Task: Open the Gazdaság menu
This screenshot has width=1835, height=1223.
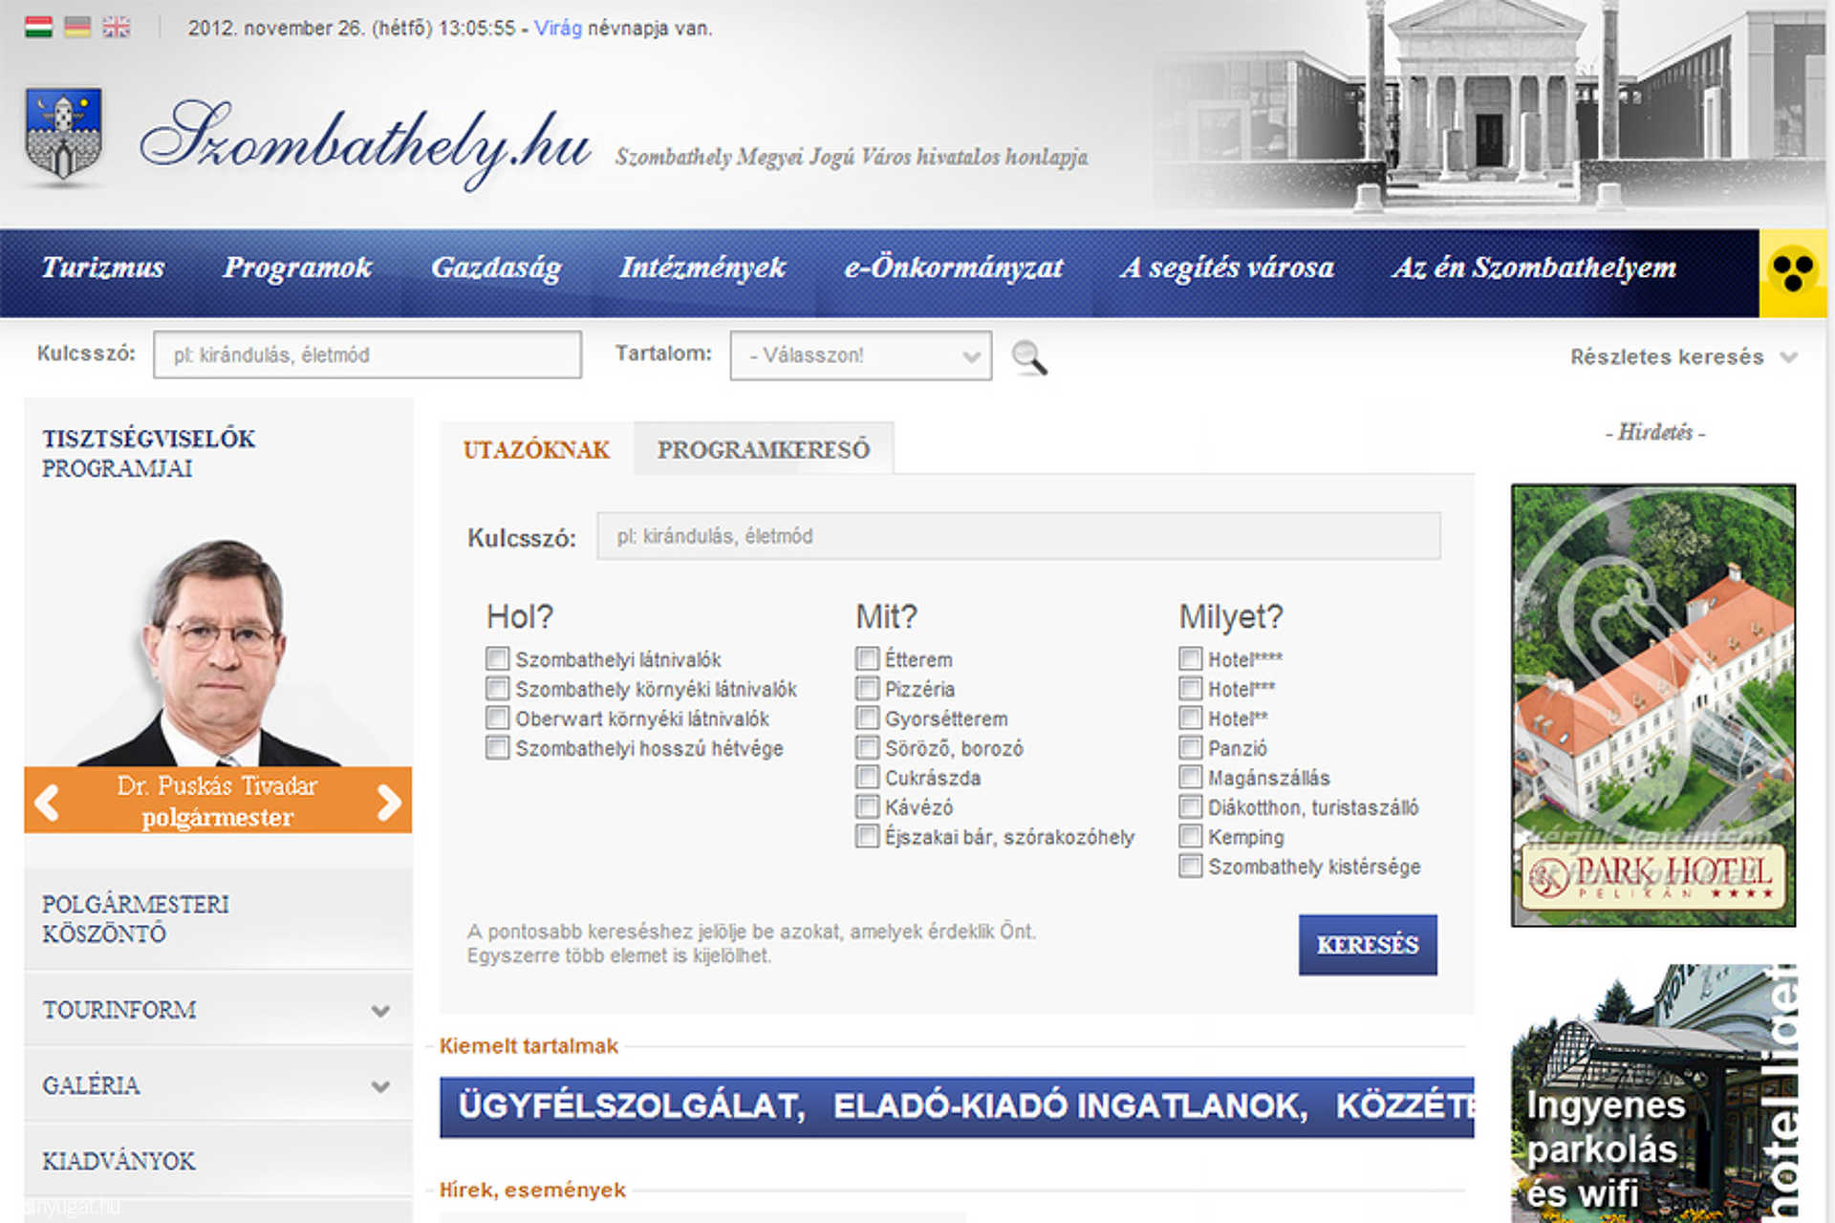Action: [496, 268]
